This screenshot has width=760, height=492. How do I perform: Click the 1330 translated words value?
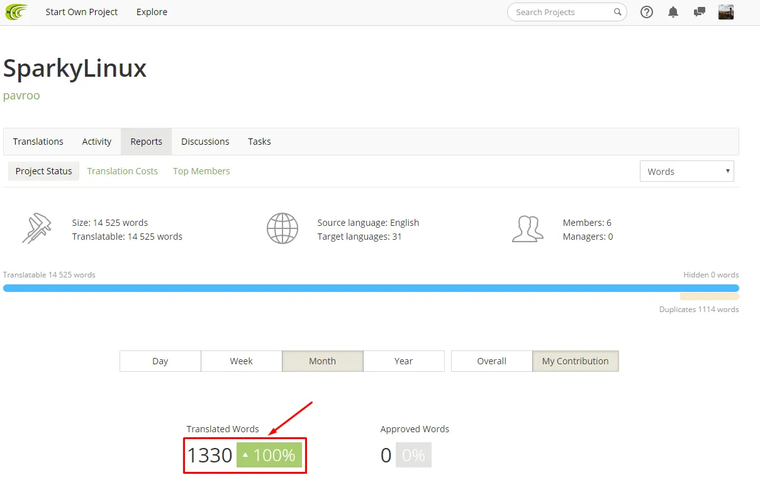[210, 455]
